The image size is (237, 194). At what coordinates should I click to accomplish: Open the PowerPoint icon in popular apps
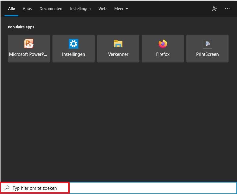coord(29,44)
